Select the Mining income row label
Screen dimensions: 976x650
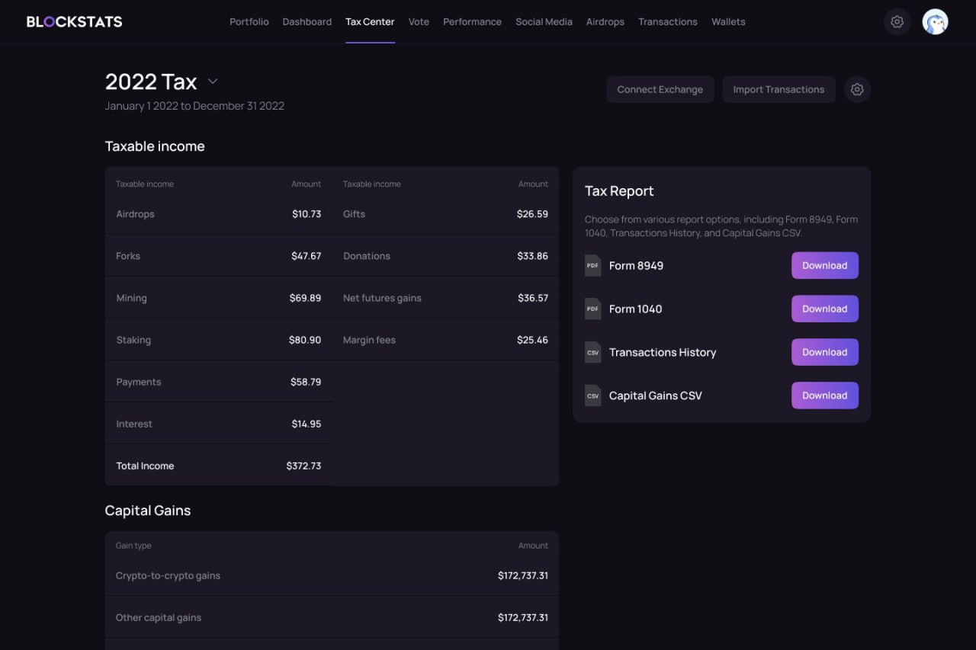(x=131, y=298)
